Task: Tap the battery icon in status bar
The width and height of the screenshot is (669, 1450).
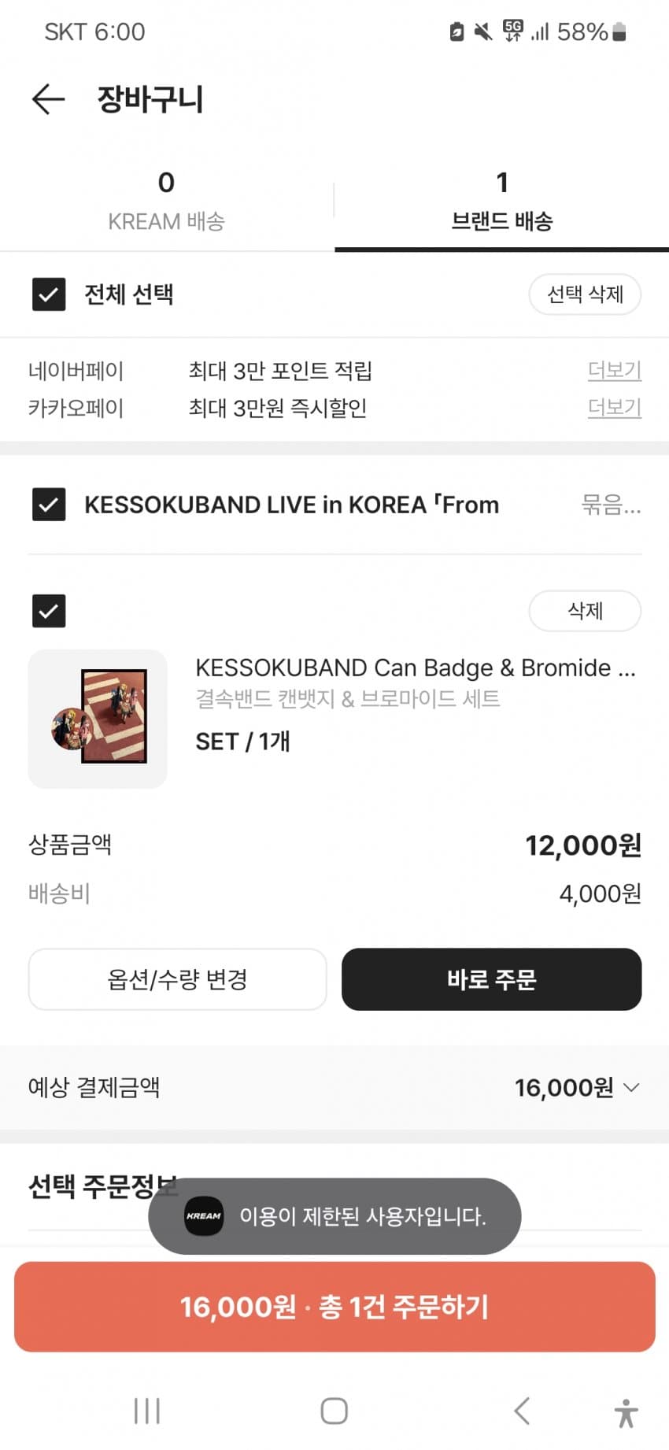Action: point(619,31)
